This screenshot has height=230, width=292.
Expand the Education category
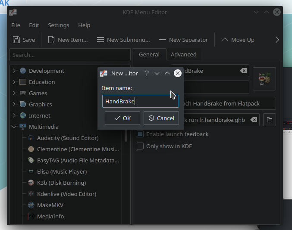pos(14,82)
